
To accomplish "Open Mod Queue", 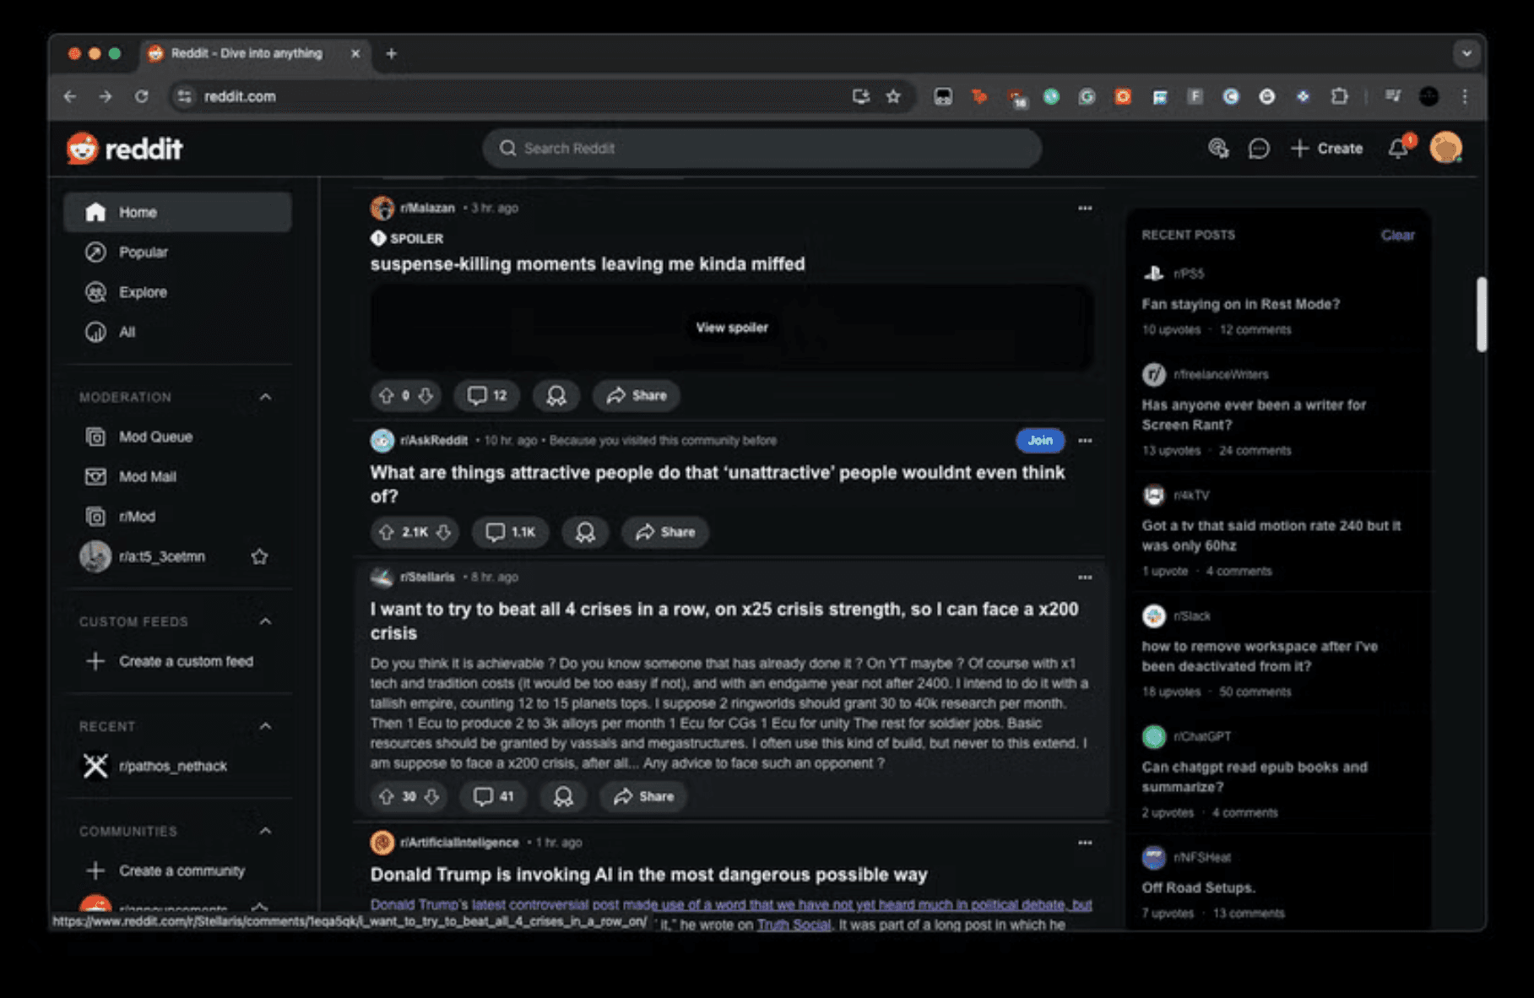I will coord(177,437).
